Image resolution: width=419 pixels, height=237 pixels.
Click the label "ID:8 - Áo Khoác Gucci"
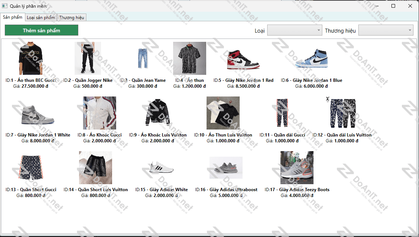tap(99, 135)
